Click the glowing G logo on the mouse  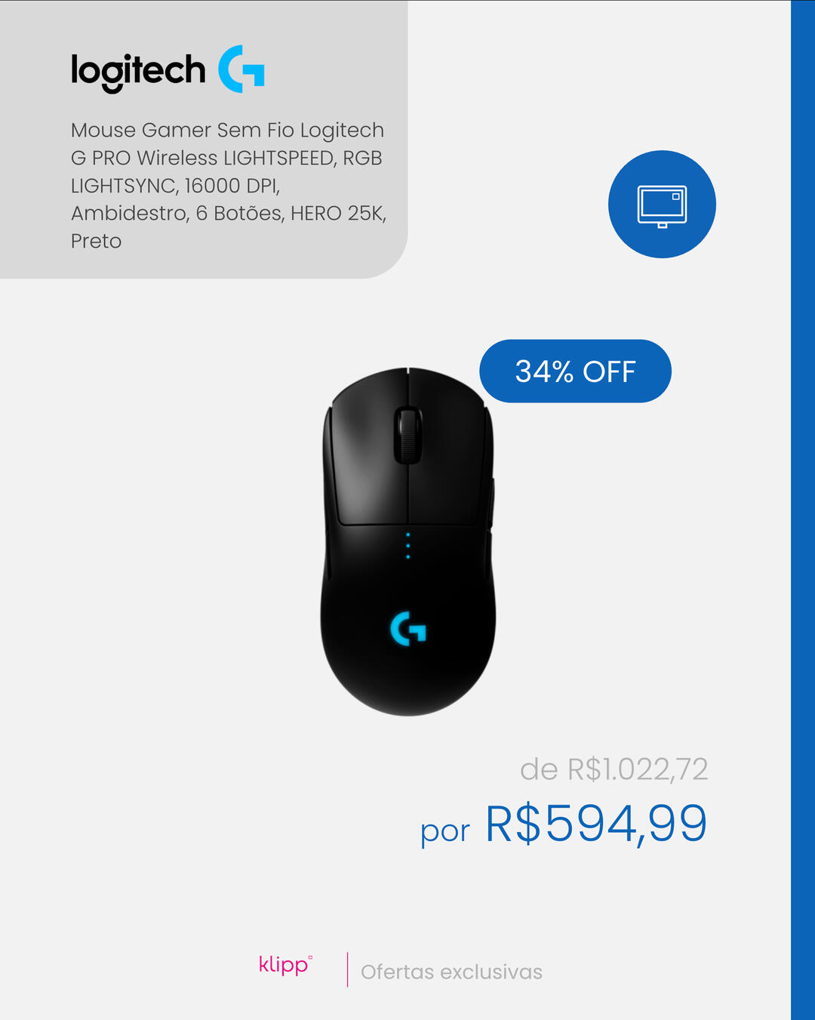coord(408,628)
